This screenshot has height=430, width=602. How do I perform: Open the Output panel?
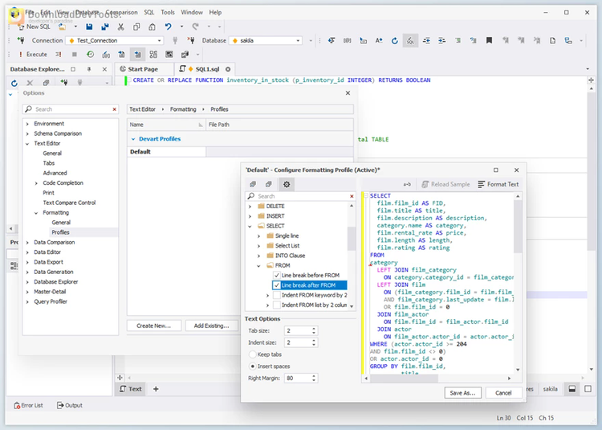pos(70,405)
